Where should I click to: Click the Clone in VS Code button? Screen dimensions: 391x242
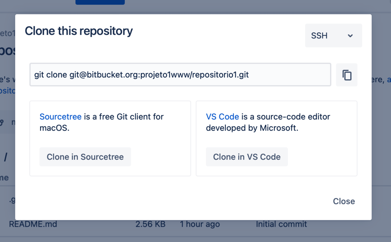pos(247,156)
